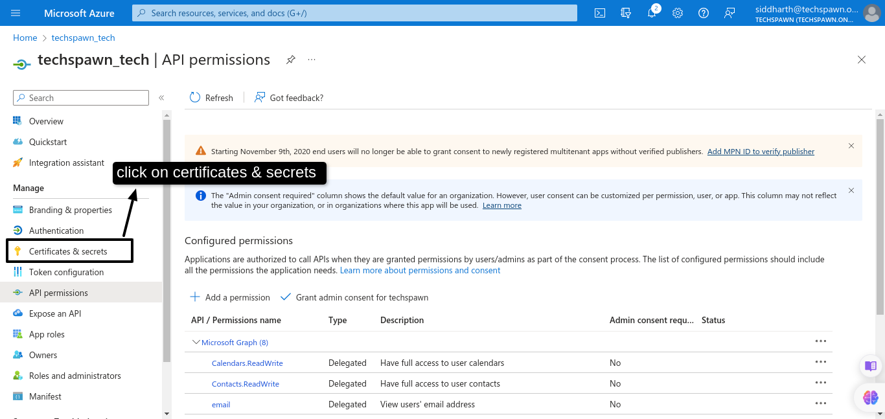885x419 pixels.
Task: Click the feedback icon in top bar
Action: [x=730, y=13]
